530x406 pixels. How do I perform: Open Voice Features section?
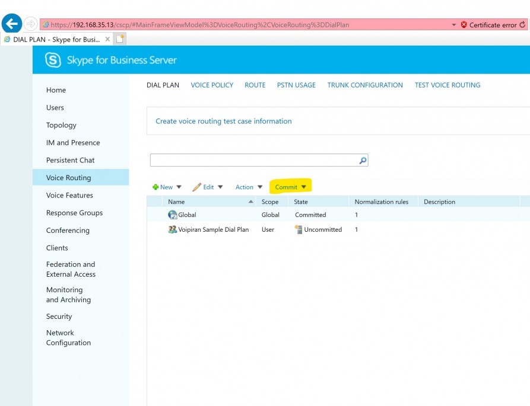69,196
